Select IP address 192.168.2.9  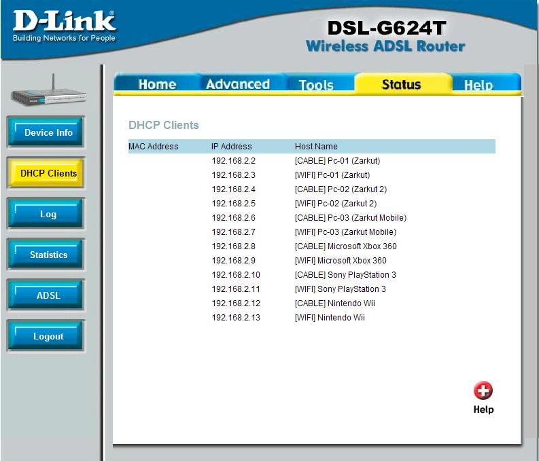(x=233, y=261)
